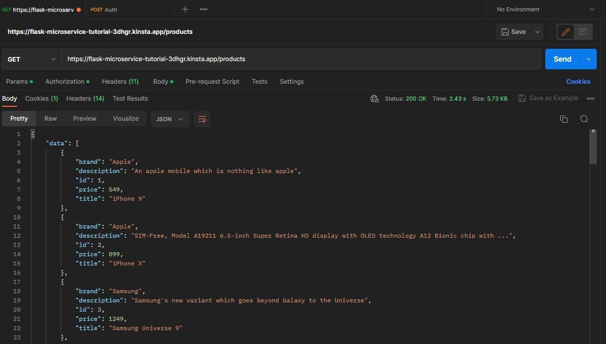
Task: Click the Send button
Action: click(x=562, y=59)
